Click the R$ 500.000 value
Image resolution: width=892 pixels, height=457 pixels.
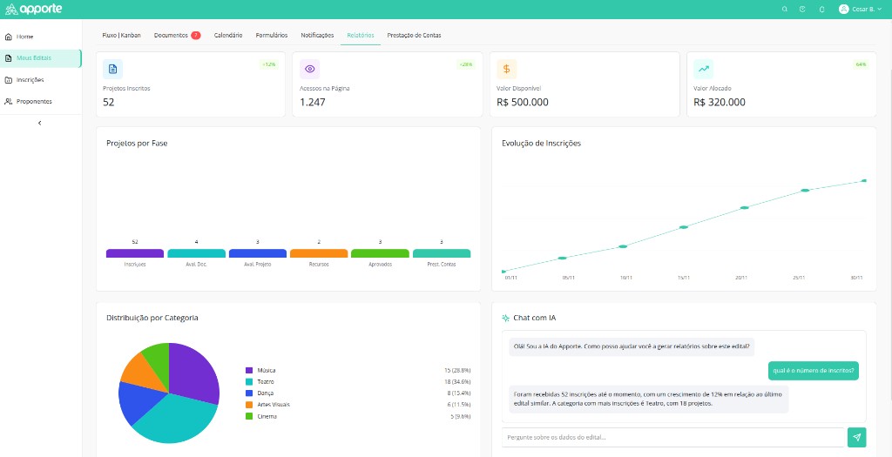pyautogui.click(x=523, y=103)
